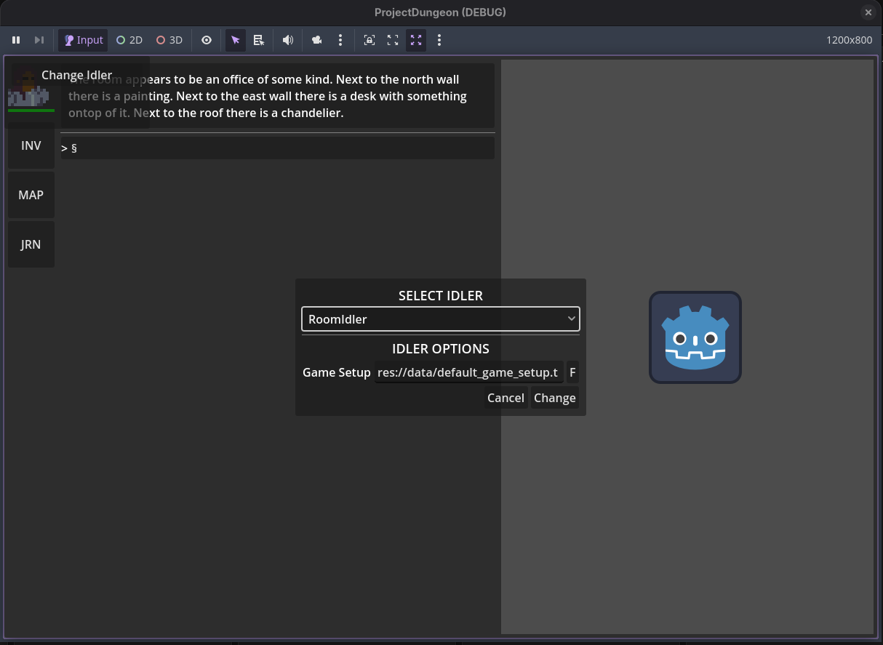The height and width of the screenshot is (645, 883).
Task: Step to the next frame using skip icon
Action: coord(39,40)
